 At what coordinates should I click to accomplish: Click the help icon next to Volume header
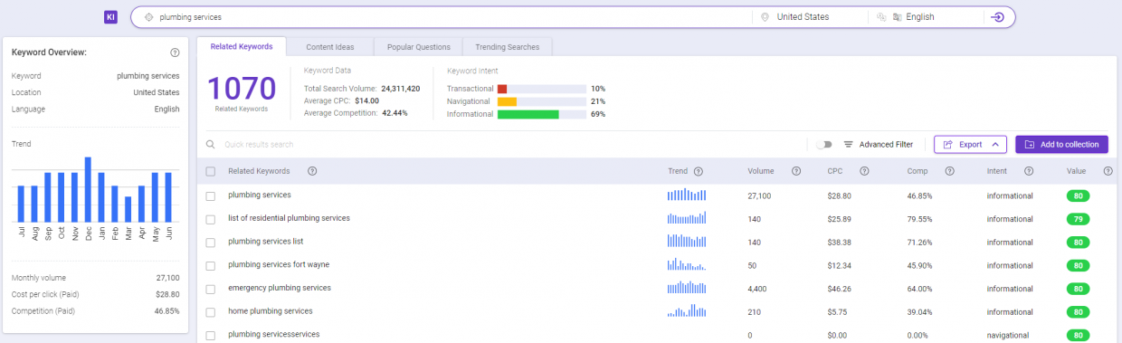(796, 171)
